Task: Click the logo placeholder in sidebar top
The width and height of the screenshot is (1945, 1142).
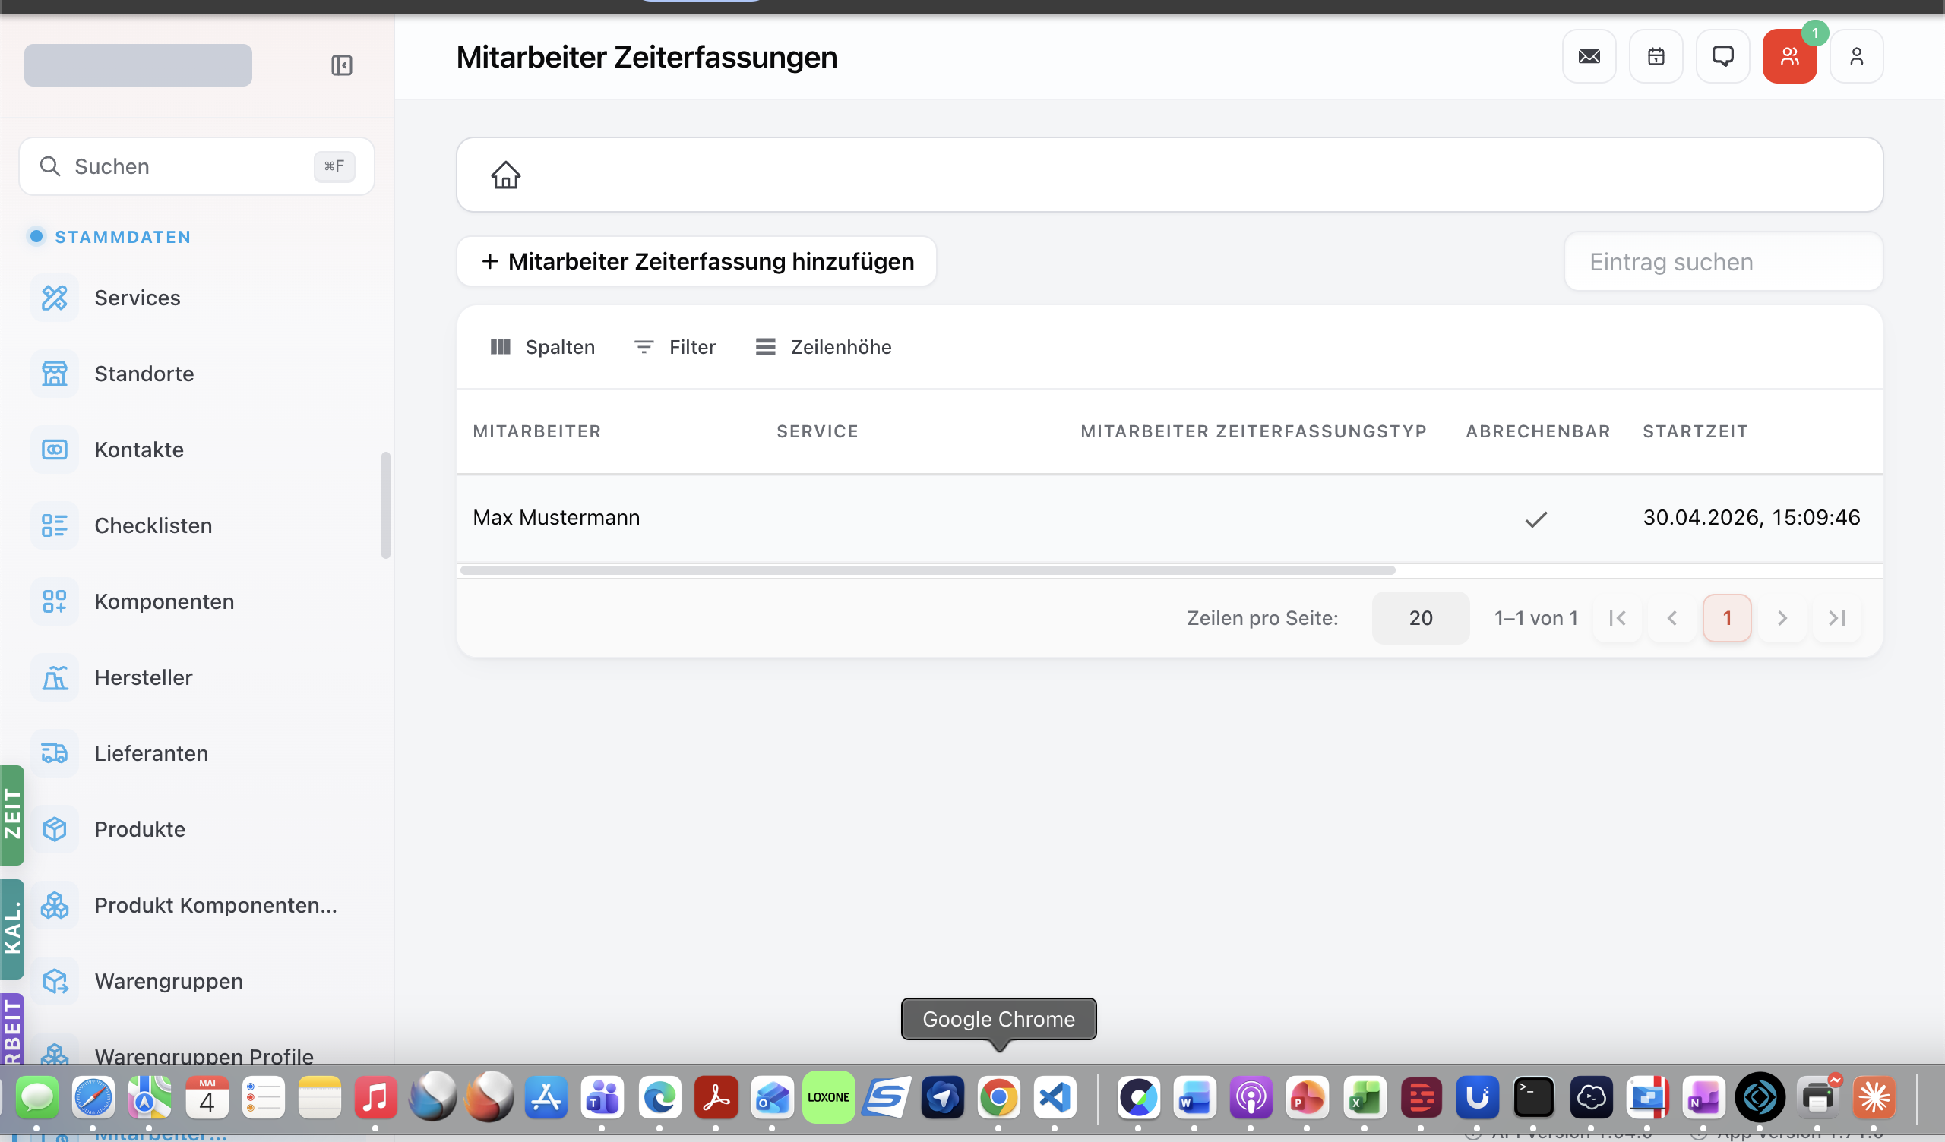Action: pos(138,65)
